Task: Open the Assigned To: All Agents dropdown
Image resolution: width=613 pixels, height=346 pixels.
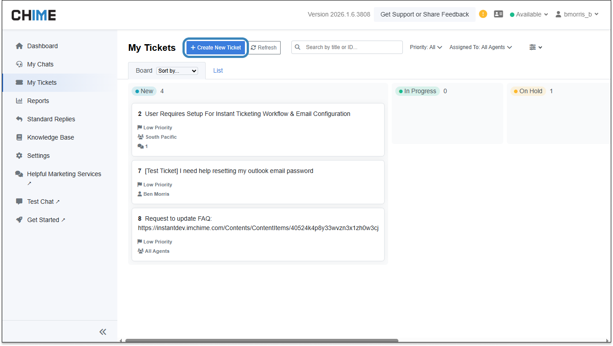Action: tap(480, 47)
